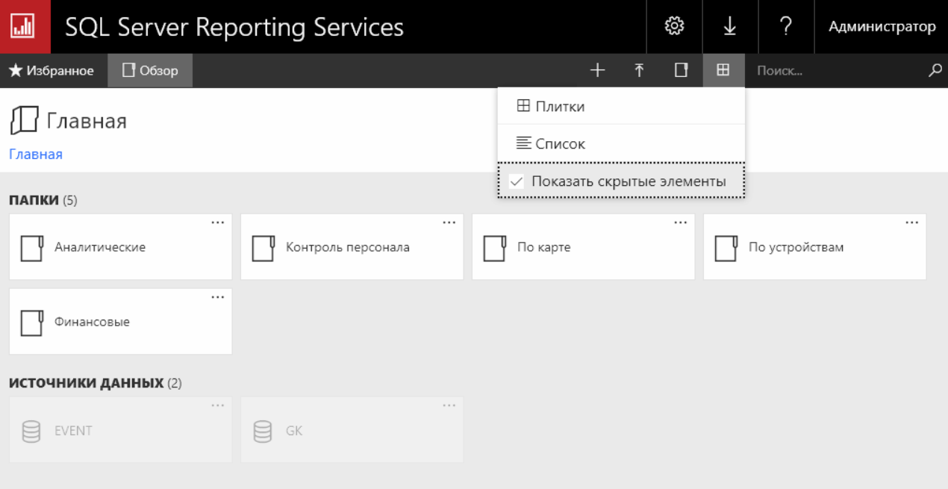Click the GK data source database icon
The width and height of the screenshot is (948, 489).
click(263, 432)
